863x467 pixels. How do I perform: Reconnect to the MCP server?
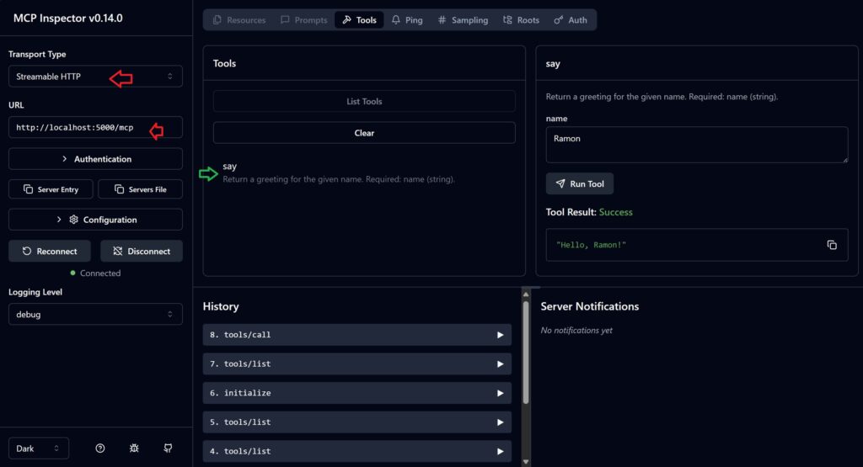tap(50, 251)
